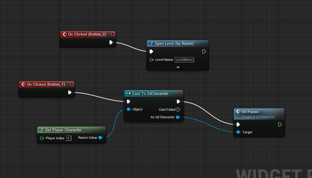Click the exec output pin of On Clicked (Button_1)

point(70,93)
